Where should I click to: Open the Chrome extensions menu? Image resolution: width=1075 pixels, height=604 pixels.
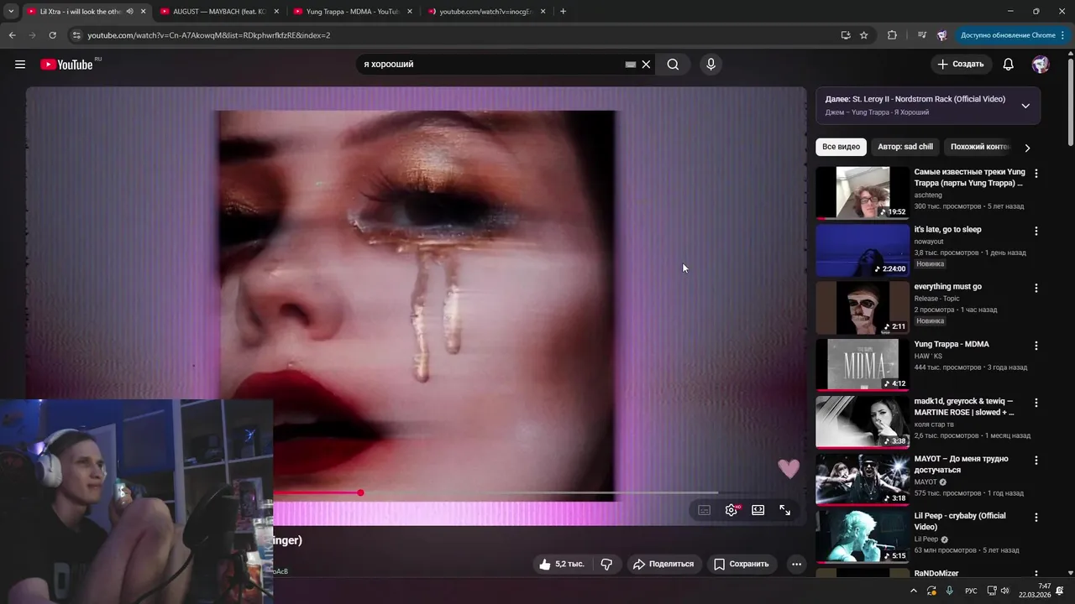892,35
